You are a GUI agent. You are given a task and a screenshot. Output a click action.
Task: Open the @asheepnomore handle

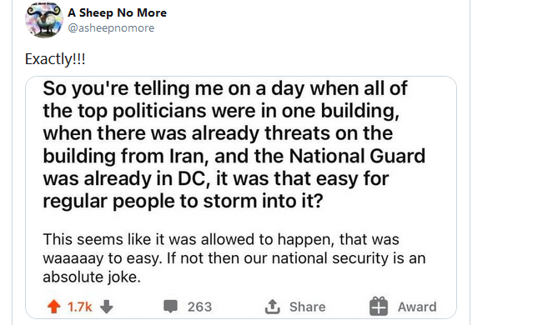[111, 27]
